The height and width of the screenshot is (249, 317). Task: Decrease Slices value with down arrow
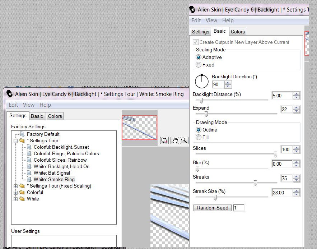coord(297,151)
